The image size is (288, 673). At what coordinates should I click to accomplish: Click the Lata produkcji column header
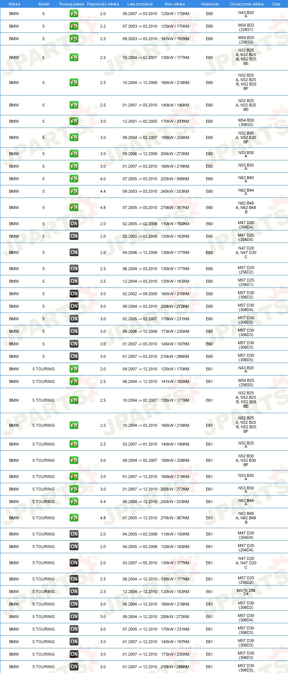point(140,4)
